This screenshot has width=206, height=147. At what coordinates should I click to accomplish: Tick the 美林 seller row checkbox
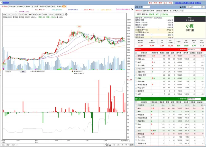pos(136,108)
